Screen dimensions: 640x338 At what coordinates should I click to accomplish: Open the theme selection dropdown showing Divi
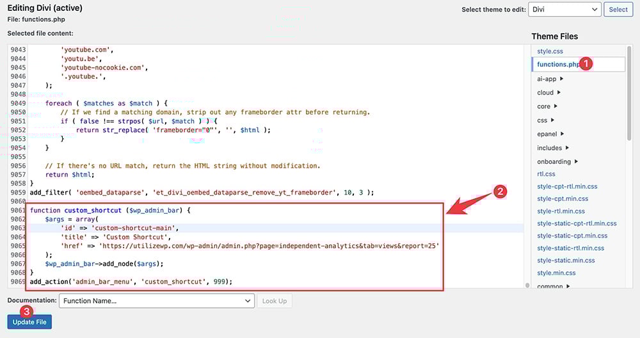tap(564, 10)
